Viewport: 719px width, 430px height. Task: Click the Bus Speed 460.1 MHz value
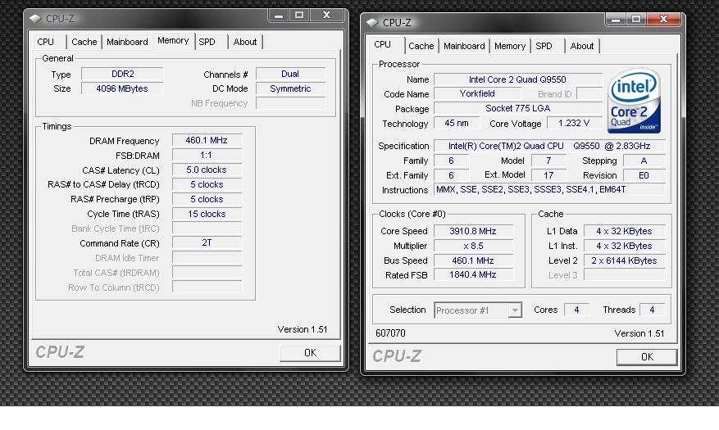[x=473, y=260]
